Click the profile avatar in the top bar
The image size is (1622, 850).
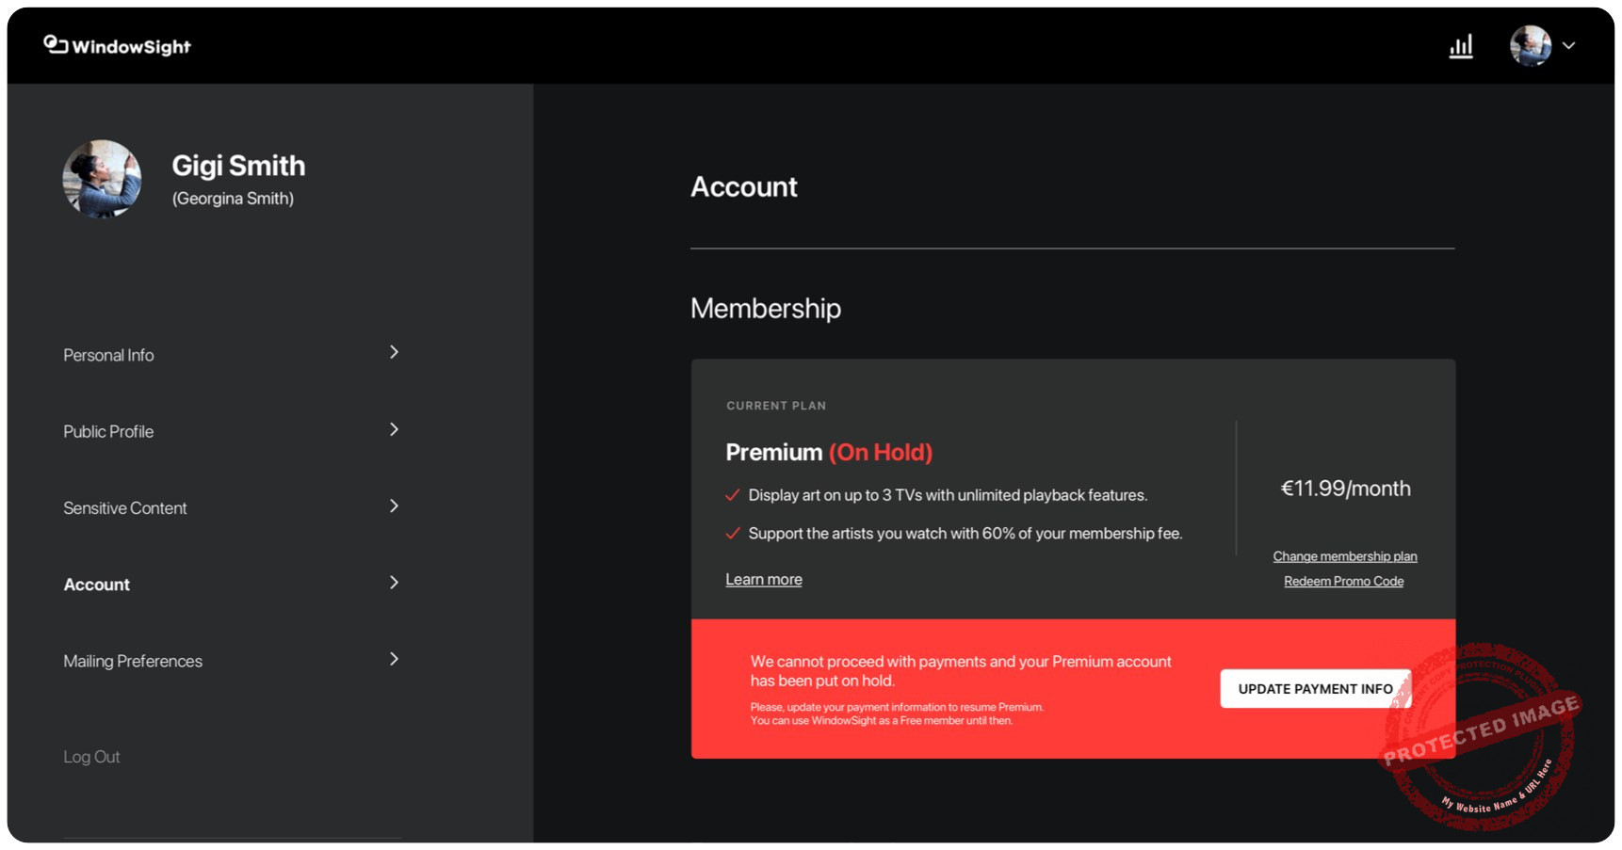(x=1529, y=44)
